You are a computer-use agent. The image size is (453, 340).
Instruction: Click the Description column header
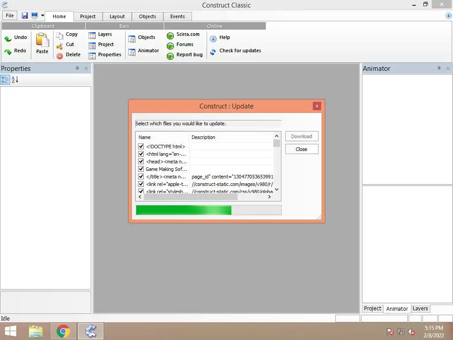(x=231, y=137)
